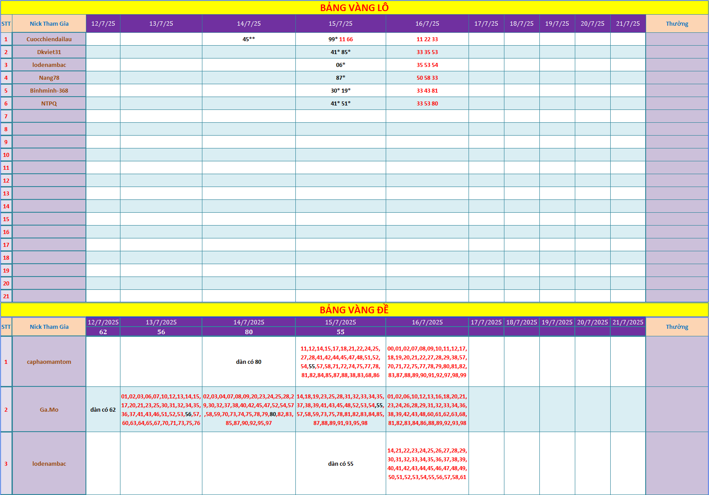The image size is (709, 495).
Task: Select Nick Tham Gia header in ĐỀ table
Action: point(49,327)
